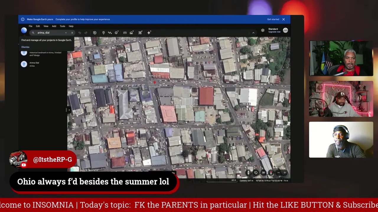Click the 'Camera: 597 m' status text
The height and width of the screenshot is (212, 378).
click(247, 180)
